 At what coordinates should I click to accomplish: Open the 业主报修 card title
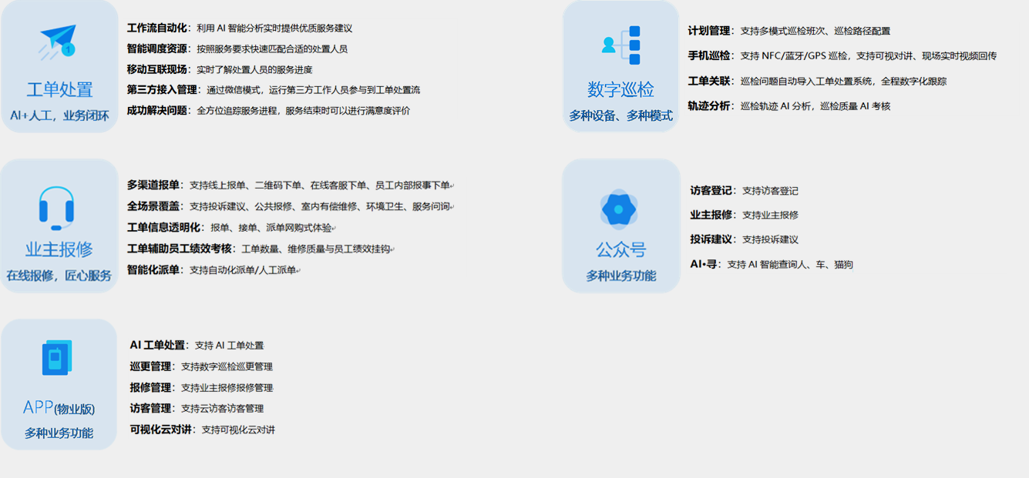coord(59,249)
